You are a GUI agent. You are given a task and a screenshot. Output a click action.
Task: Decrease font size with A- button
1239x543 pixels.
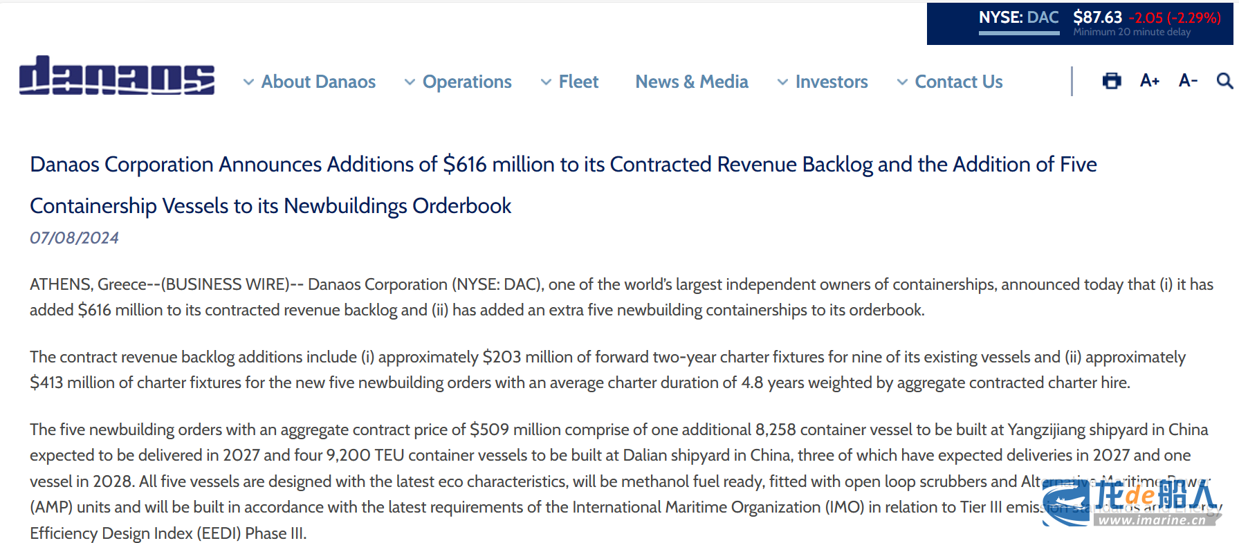click(x=1187, y=81)
